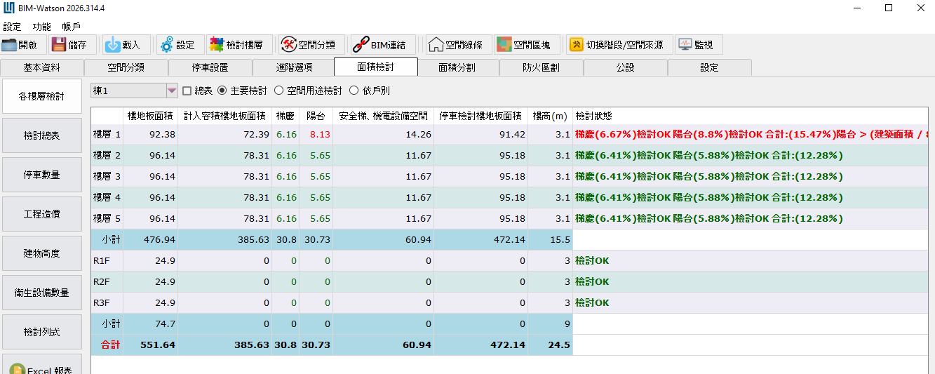Click the 工程造價 sidebar button
The width and height of the screenshot is (935, 374).
click(x=41, y=214)
